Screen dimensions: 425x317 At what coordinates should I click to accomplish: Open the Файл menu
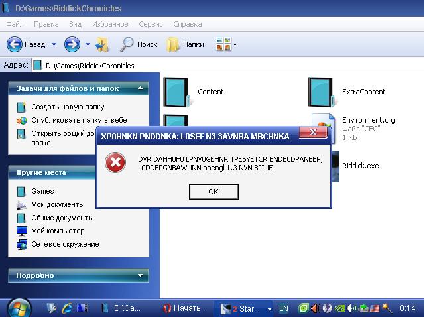click(15, 24)
